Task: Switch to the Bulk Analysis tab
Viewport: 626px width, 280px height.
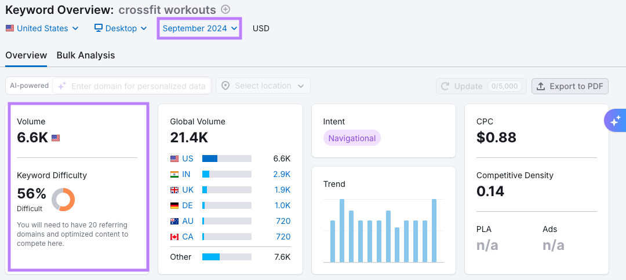Action: pos(86,56)
